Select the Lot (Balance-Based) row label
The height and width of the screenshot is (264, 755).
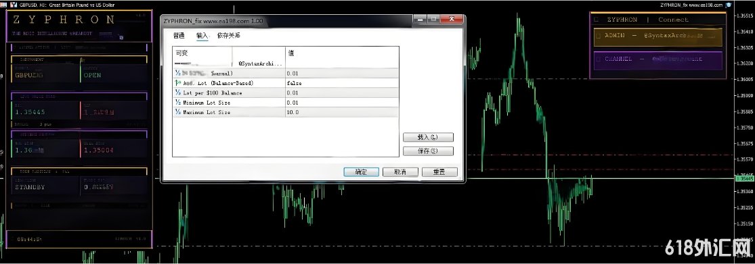tap(218, 83)
